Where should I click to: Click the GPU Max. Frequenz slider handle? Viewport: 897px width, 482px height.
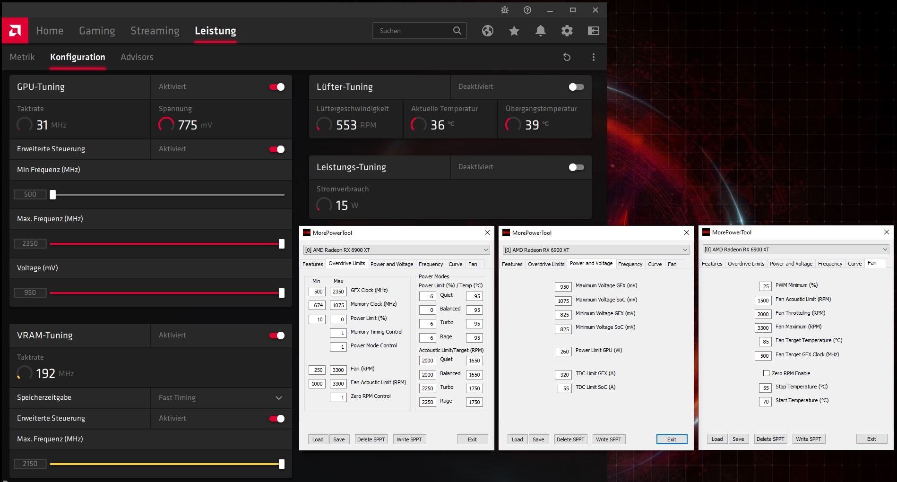pyautogui.click(x=282, y=244)
